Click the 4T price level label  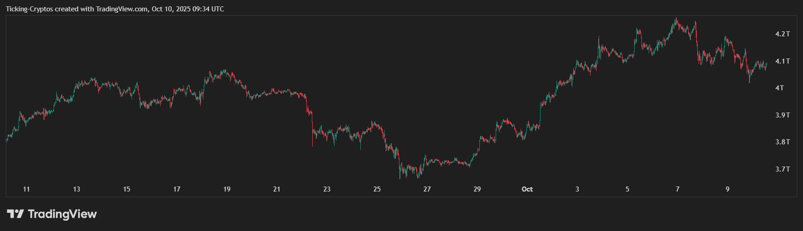(x=780, y=88)
